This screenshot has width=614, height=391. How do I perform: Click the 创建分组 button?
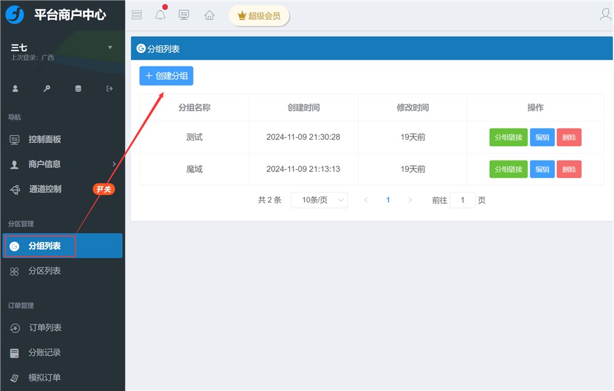point(166,76)
